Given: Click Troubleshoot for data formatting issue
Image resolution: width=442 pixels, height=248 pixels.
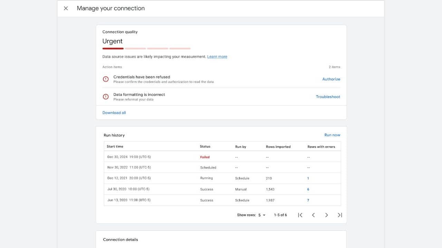Looking at the screenshot, I should (328, 97).
